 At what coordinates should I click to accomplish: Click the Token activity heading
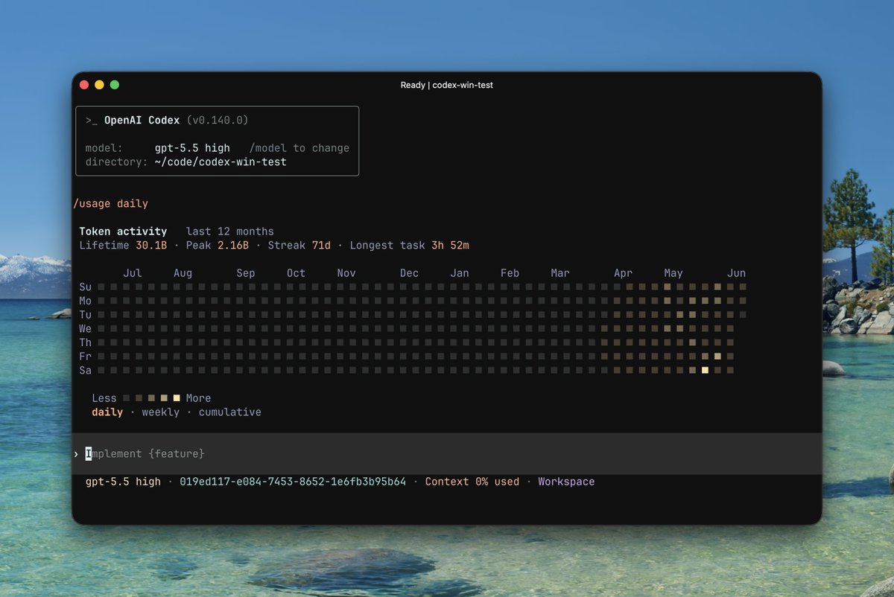point(123,232)
